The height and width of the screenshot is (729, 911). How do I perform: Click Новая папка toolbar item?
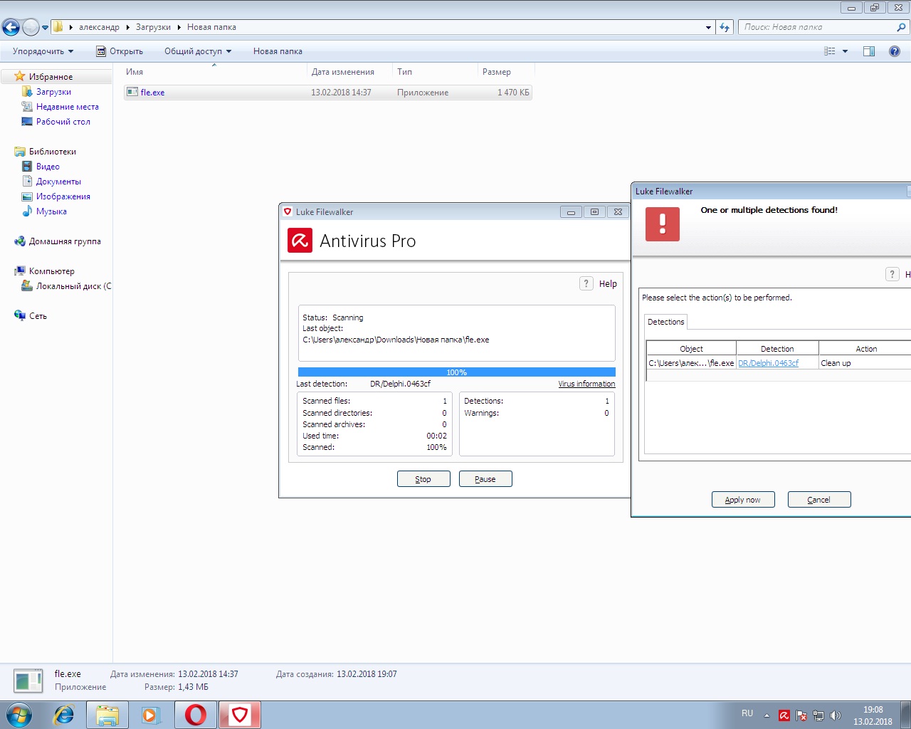coord(278,51)
